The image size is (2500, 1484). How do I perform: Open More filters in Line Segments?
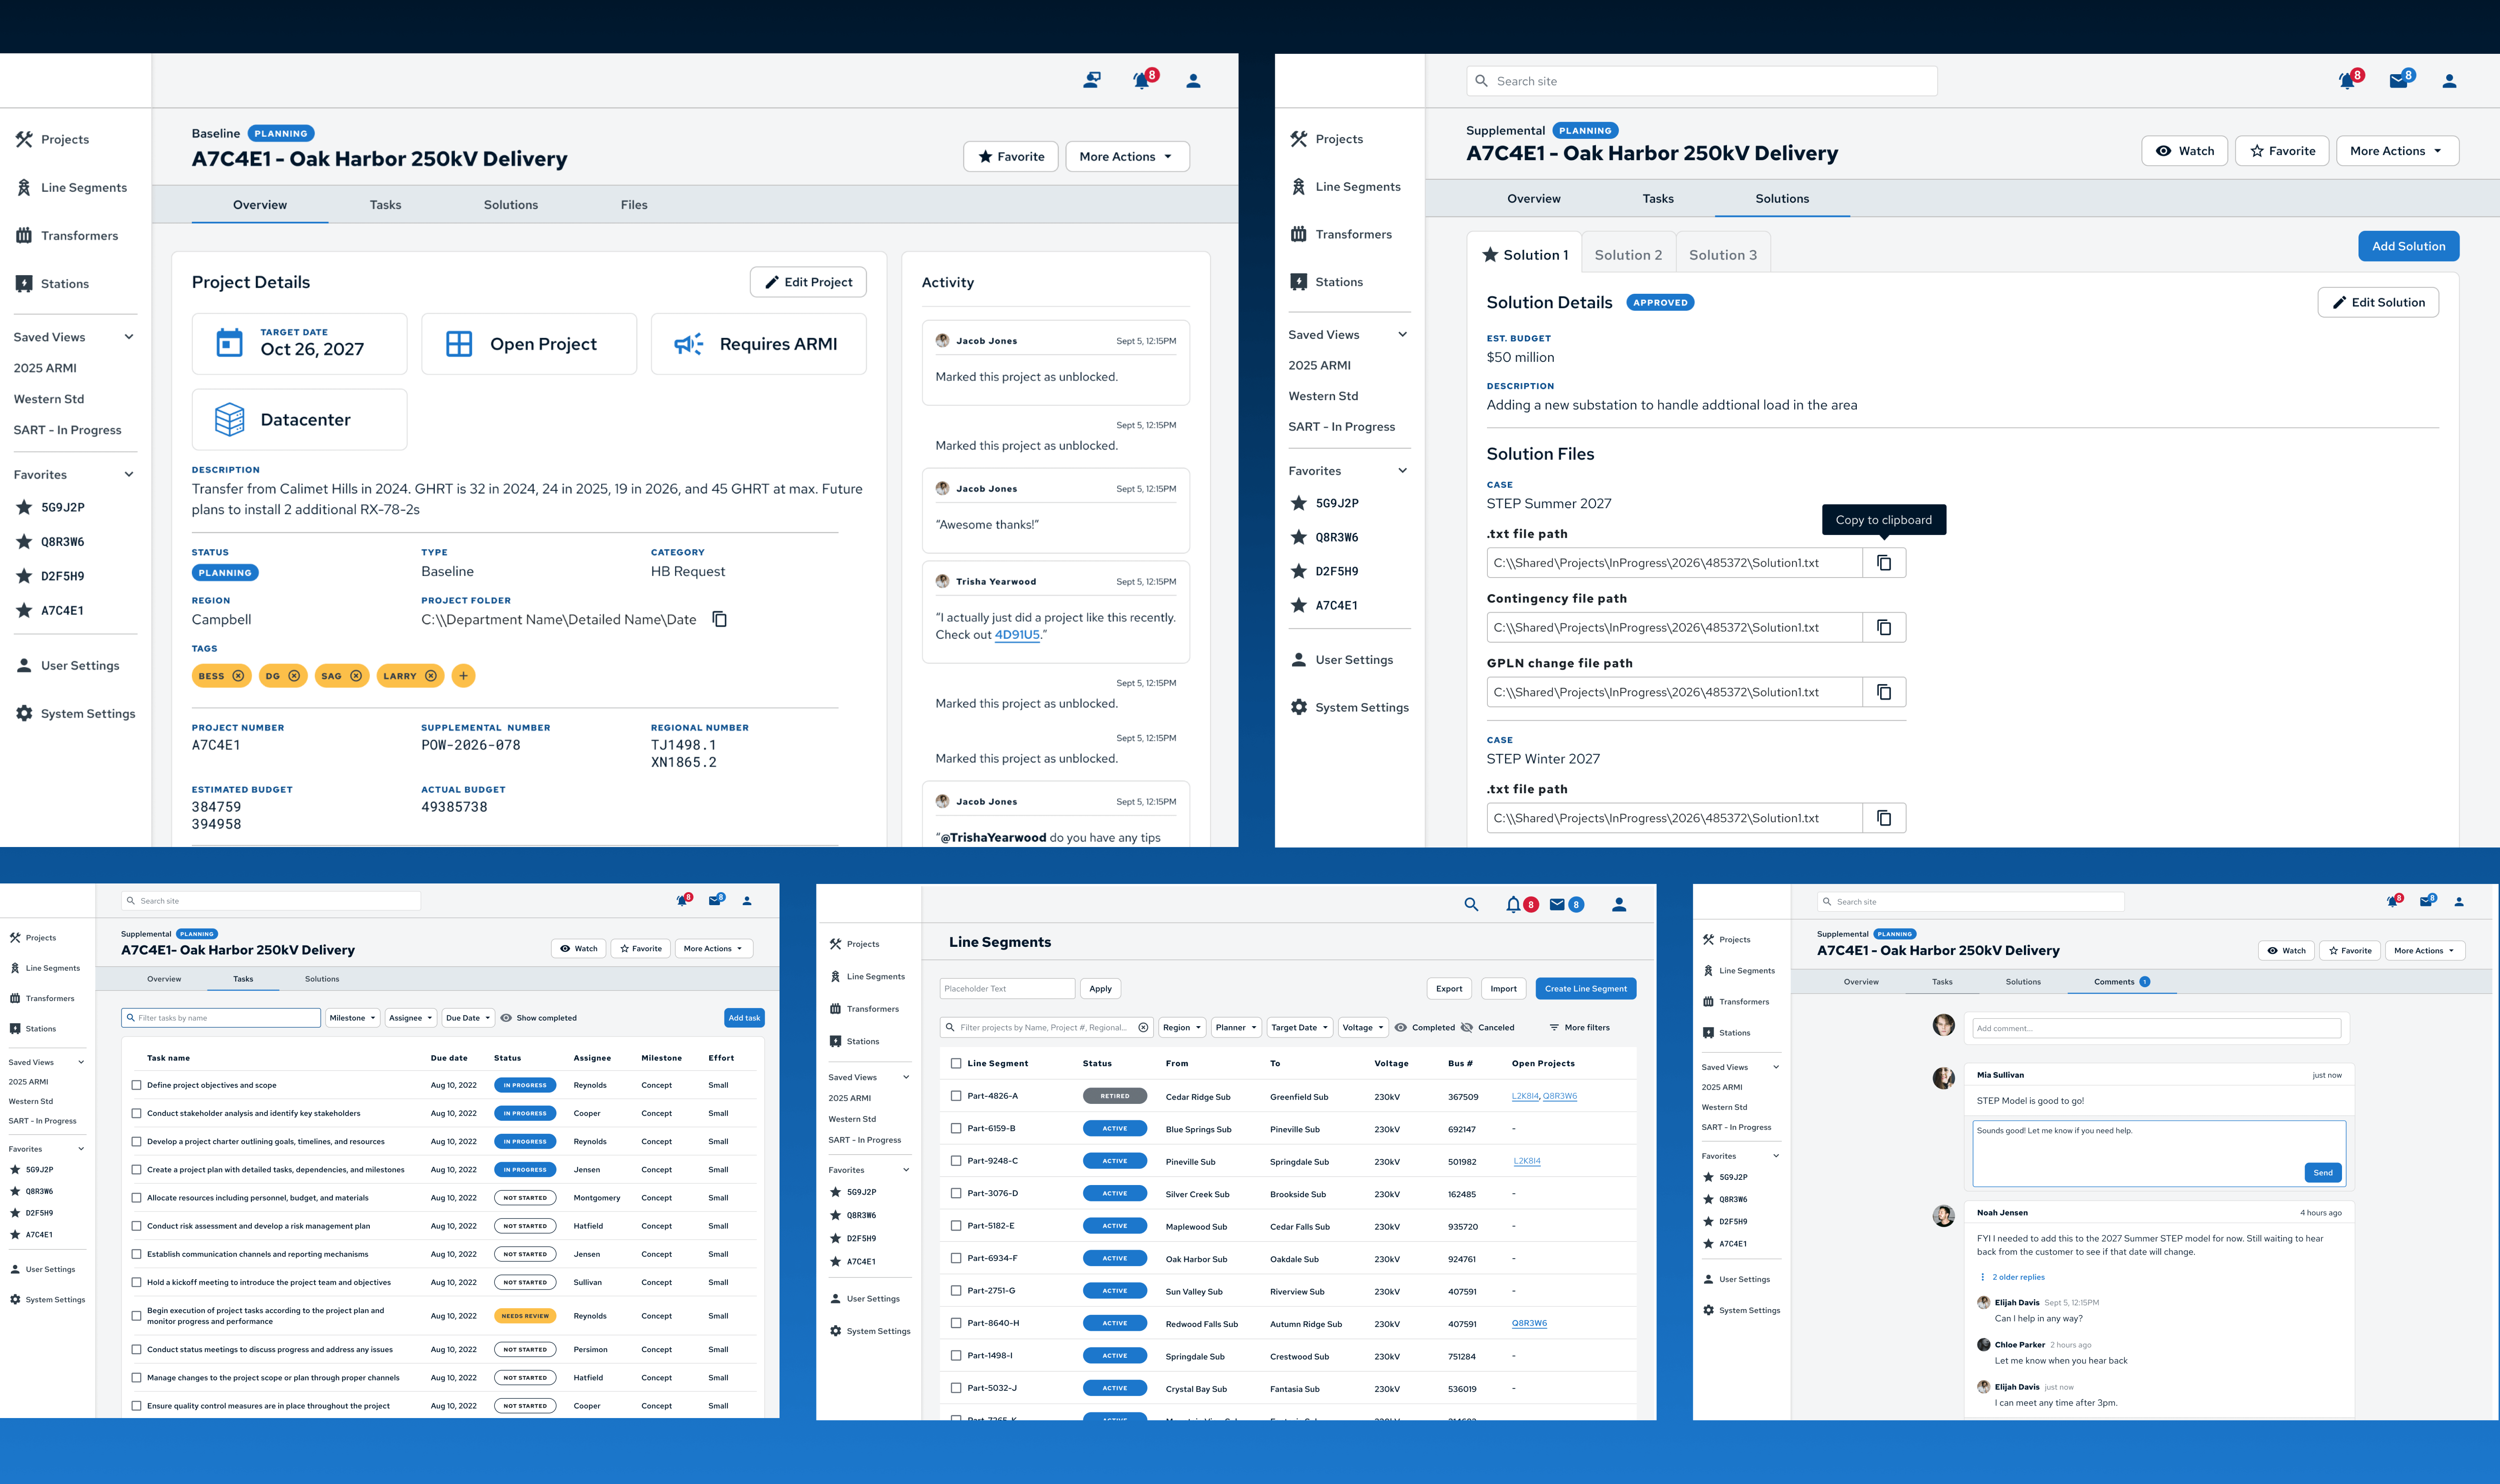coord(1579,1027)
